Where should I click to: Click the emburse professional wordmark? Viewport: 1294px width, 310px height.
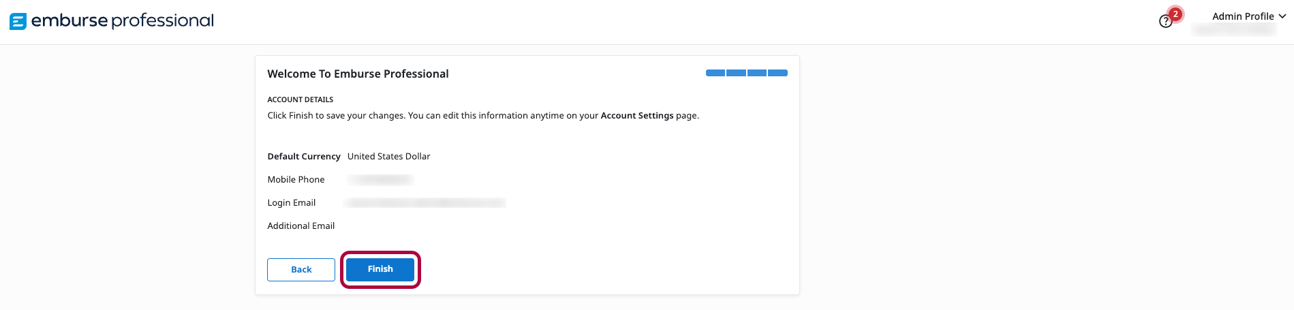click(x=123, y=20)
